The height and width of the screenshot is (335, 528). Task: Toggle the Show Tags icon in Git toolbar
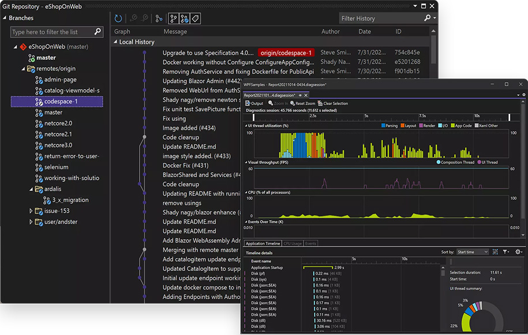point(196,18)
